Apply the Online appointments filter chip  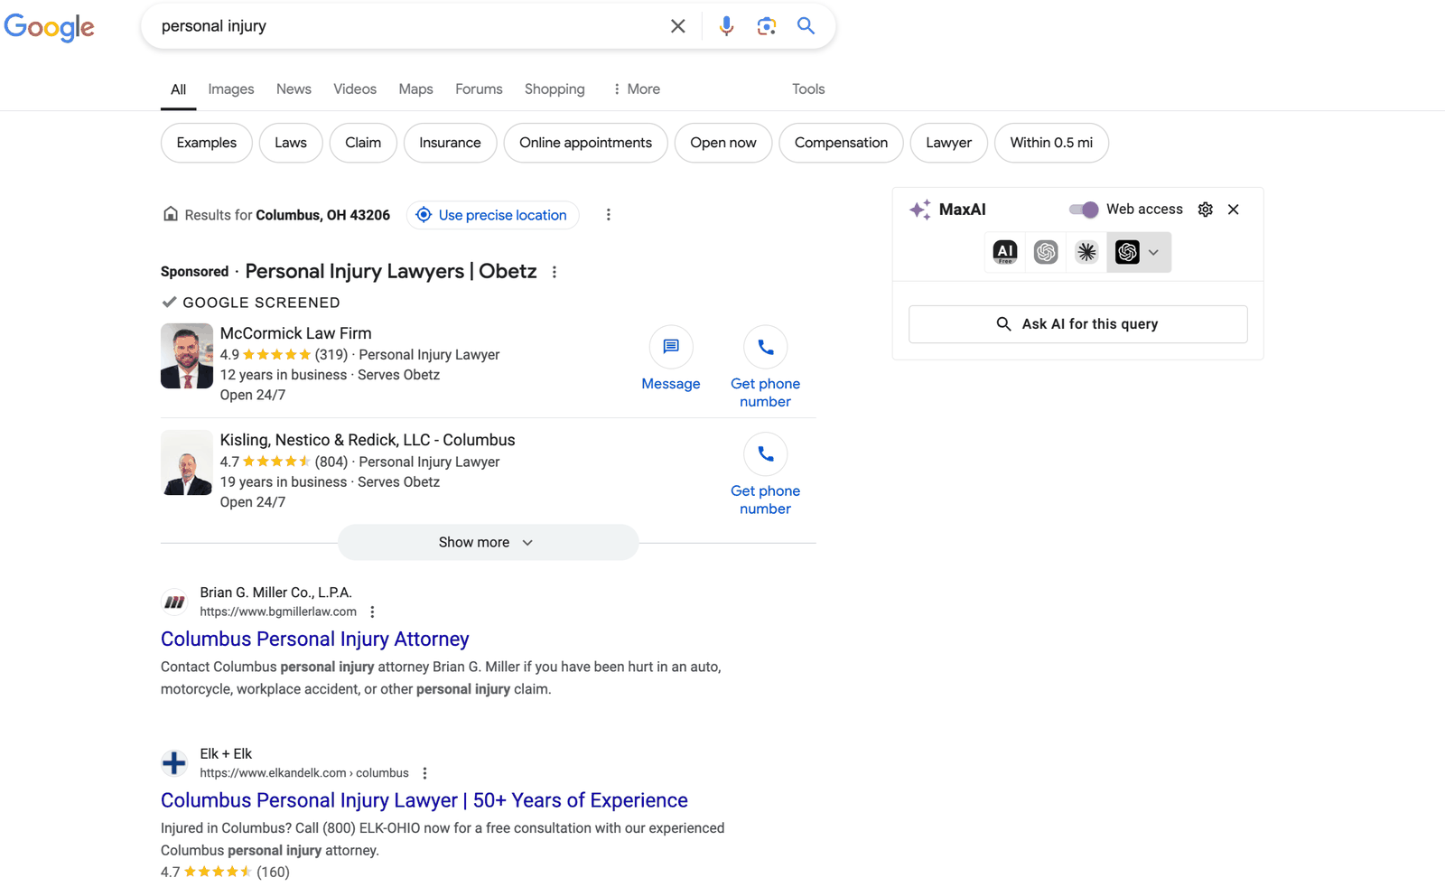click(585, 143)
